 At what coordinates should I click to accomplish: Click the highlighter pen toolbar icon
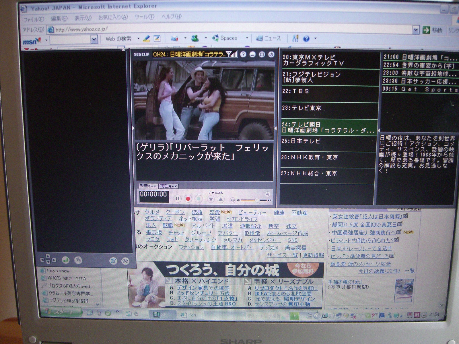click(x=146, y=38)
